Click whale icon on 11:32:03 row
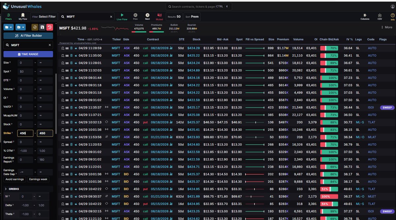 pos(76,70)
